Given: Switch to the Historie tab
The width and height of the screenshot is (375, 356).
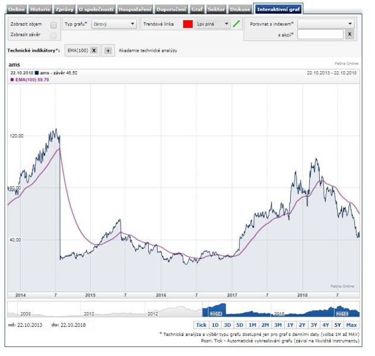Looking at the screenshot, I should tap(40, 9).
